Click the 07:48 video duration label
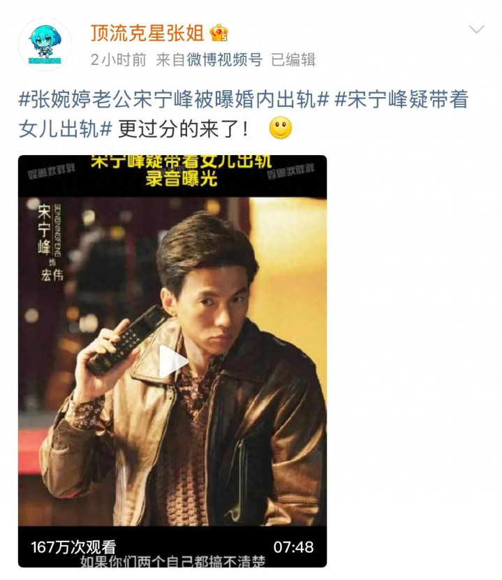 (x=293, y=546)
